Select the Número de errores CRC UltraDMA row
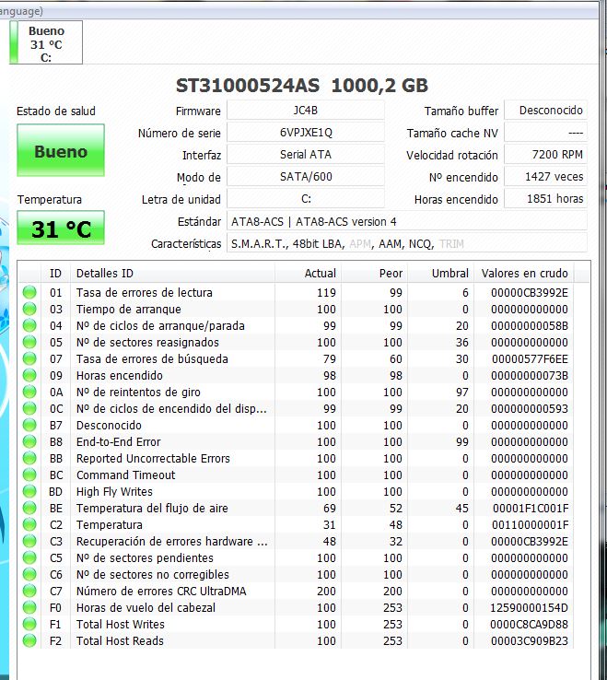607x680 pixels. coord(296,591)
